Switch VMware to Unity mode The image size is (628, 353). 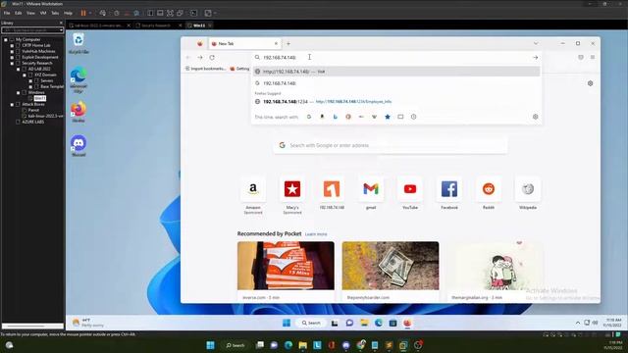point(181,13)
